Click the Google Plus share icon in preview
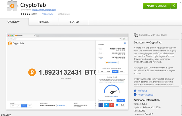The width and height of the screenshot is (182, 116). click(x=112, y=105)
